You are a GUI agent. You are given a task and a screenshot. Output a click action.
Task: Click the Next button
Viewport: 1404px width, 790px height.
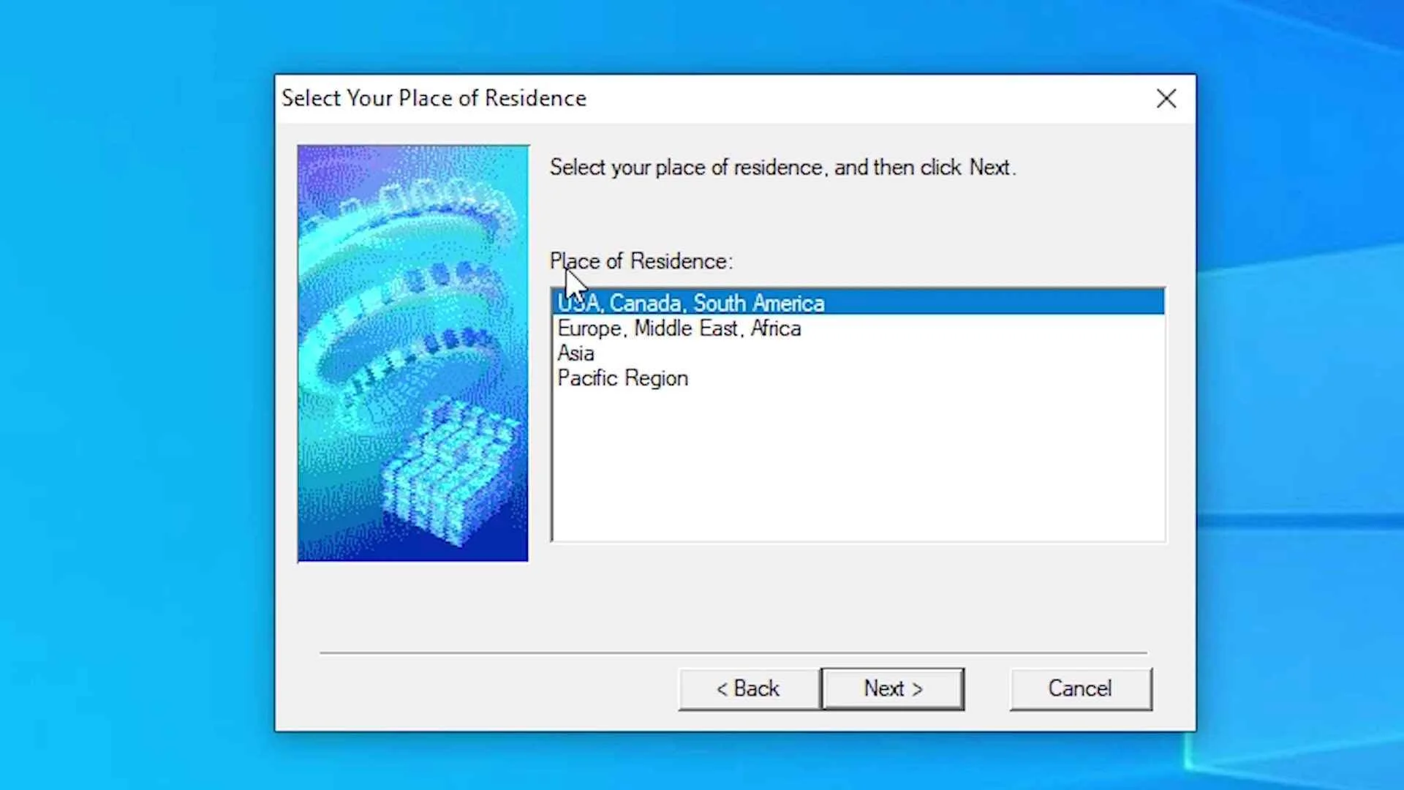click(893, 688)
